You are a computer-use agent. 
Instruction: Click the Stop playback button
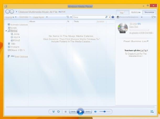(66, 112)
